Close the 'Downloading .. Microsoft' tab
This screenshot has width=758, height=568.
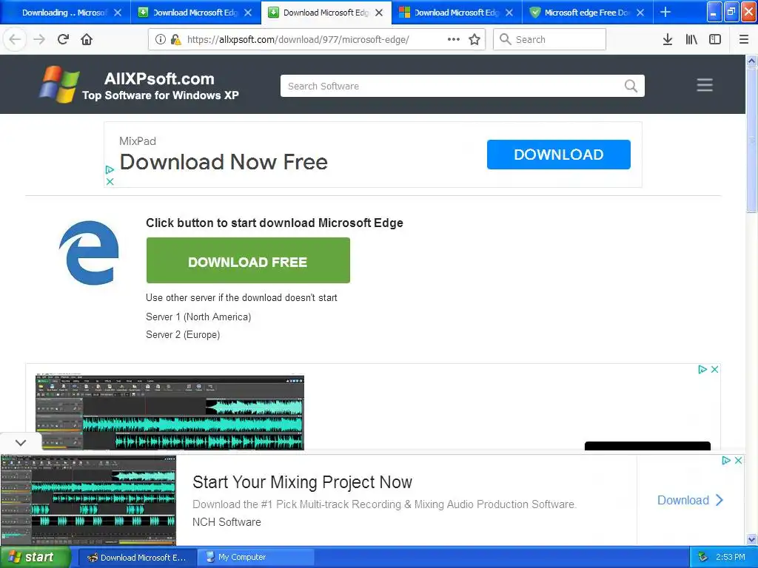point(118,13)
